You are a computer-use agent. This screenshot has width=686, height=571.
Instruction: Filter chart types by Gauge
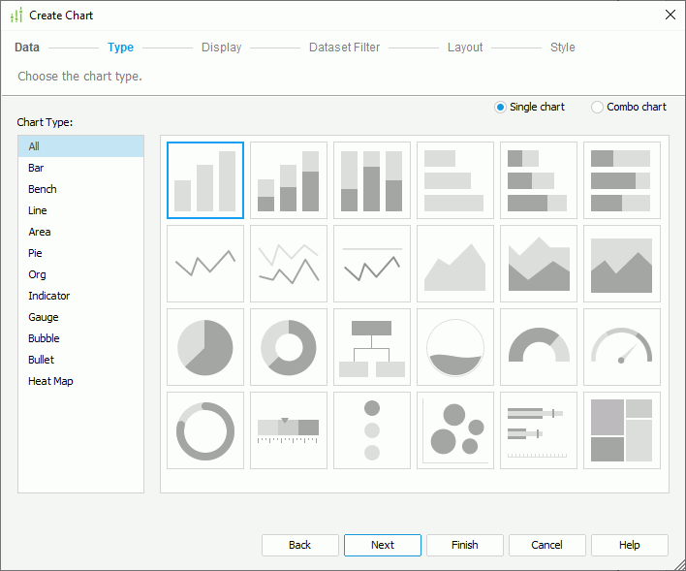click(x=44, y=317)
